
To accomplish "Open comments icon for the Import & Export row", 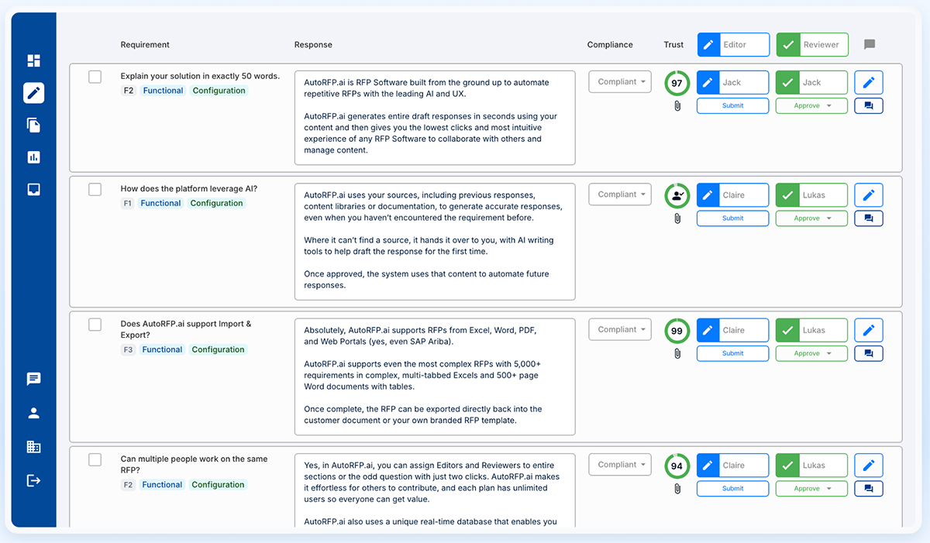I will (x=868, y=353).
